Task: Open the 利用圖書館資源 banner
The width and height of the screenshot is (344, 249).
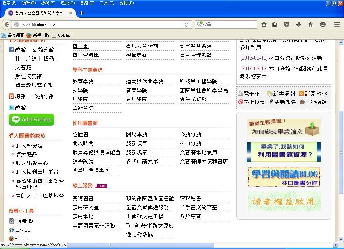Action: pos(284,152)
